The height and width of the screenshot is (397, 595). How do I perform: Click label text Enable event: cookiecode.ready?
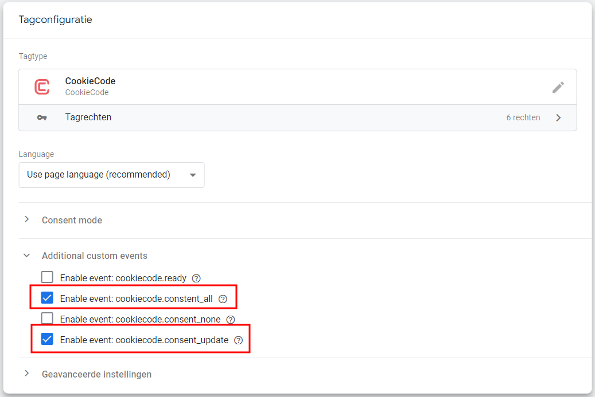tap(123, 278)
